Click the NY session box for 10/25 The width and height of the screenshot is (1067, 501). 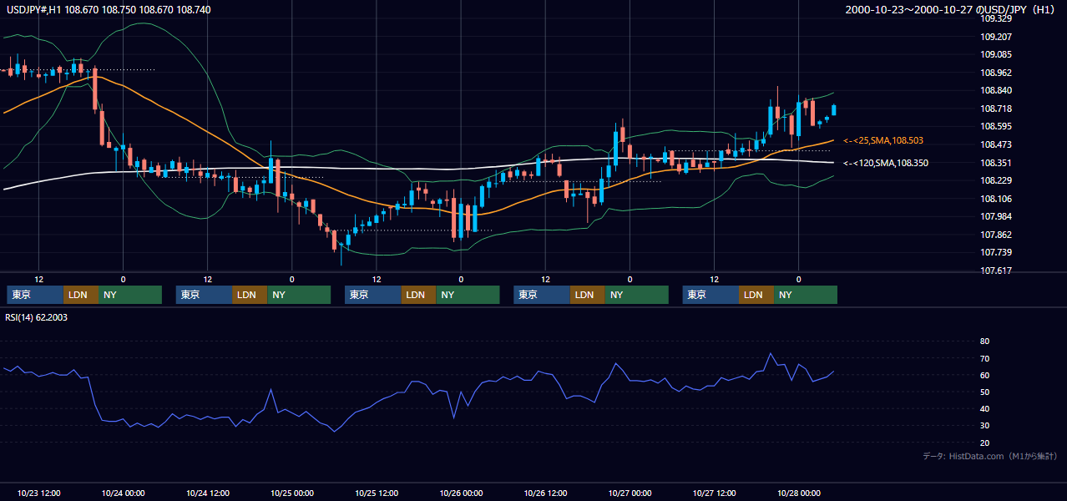point(468,295)
